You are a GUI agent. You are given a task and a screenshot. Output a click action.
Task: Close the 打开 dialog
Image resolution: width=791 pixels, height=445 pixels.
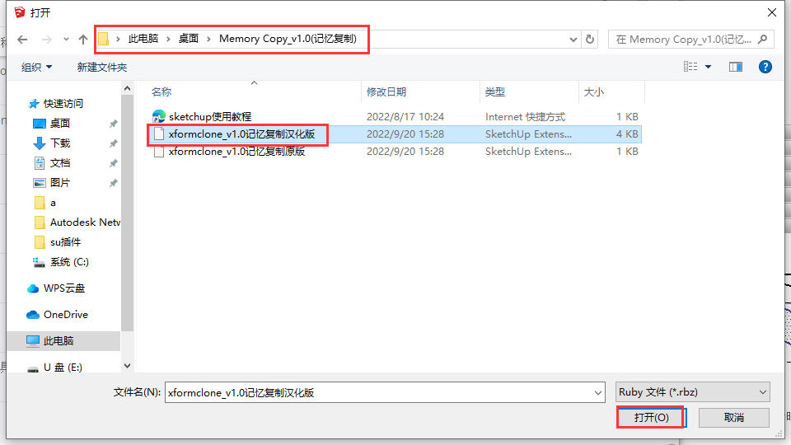(772, 12)
